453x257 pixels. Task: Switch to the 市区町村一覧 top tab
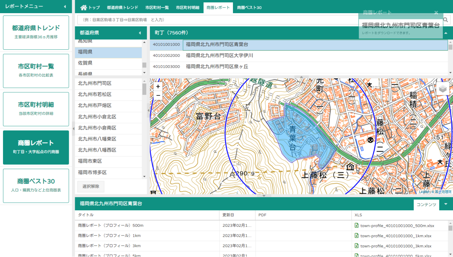click(157, 8)
